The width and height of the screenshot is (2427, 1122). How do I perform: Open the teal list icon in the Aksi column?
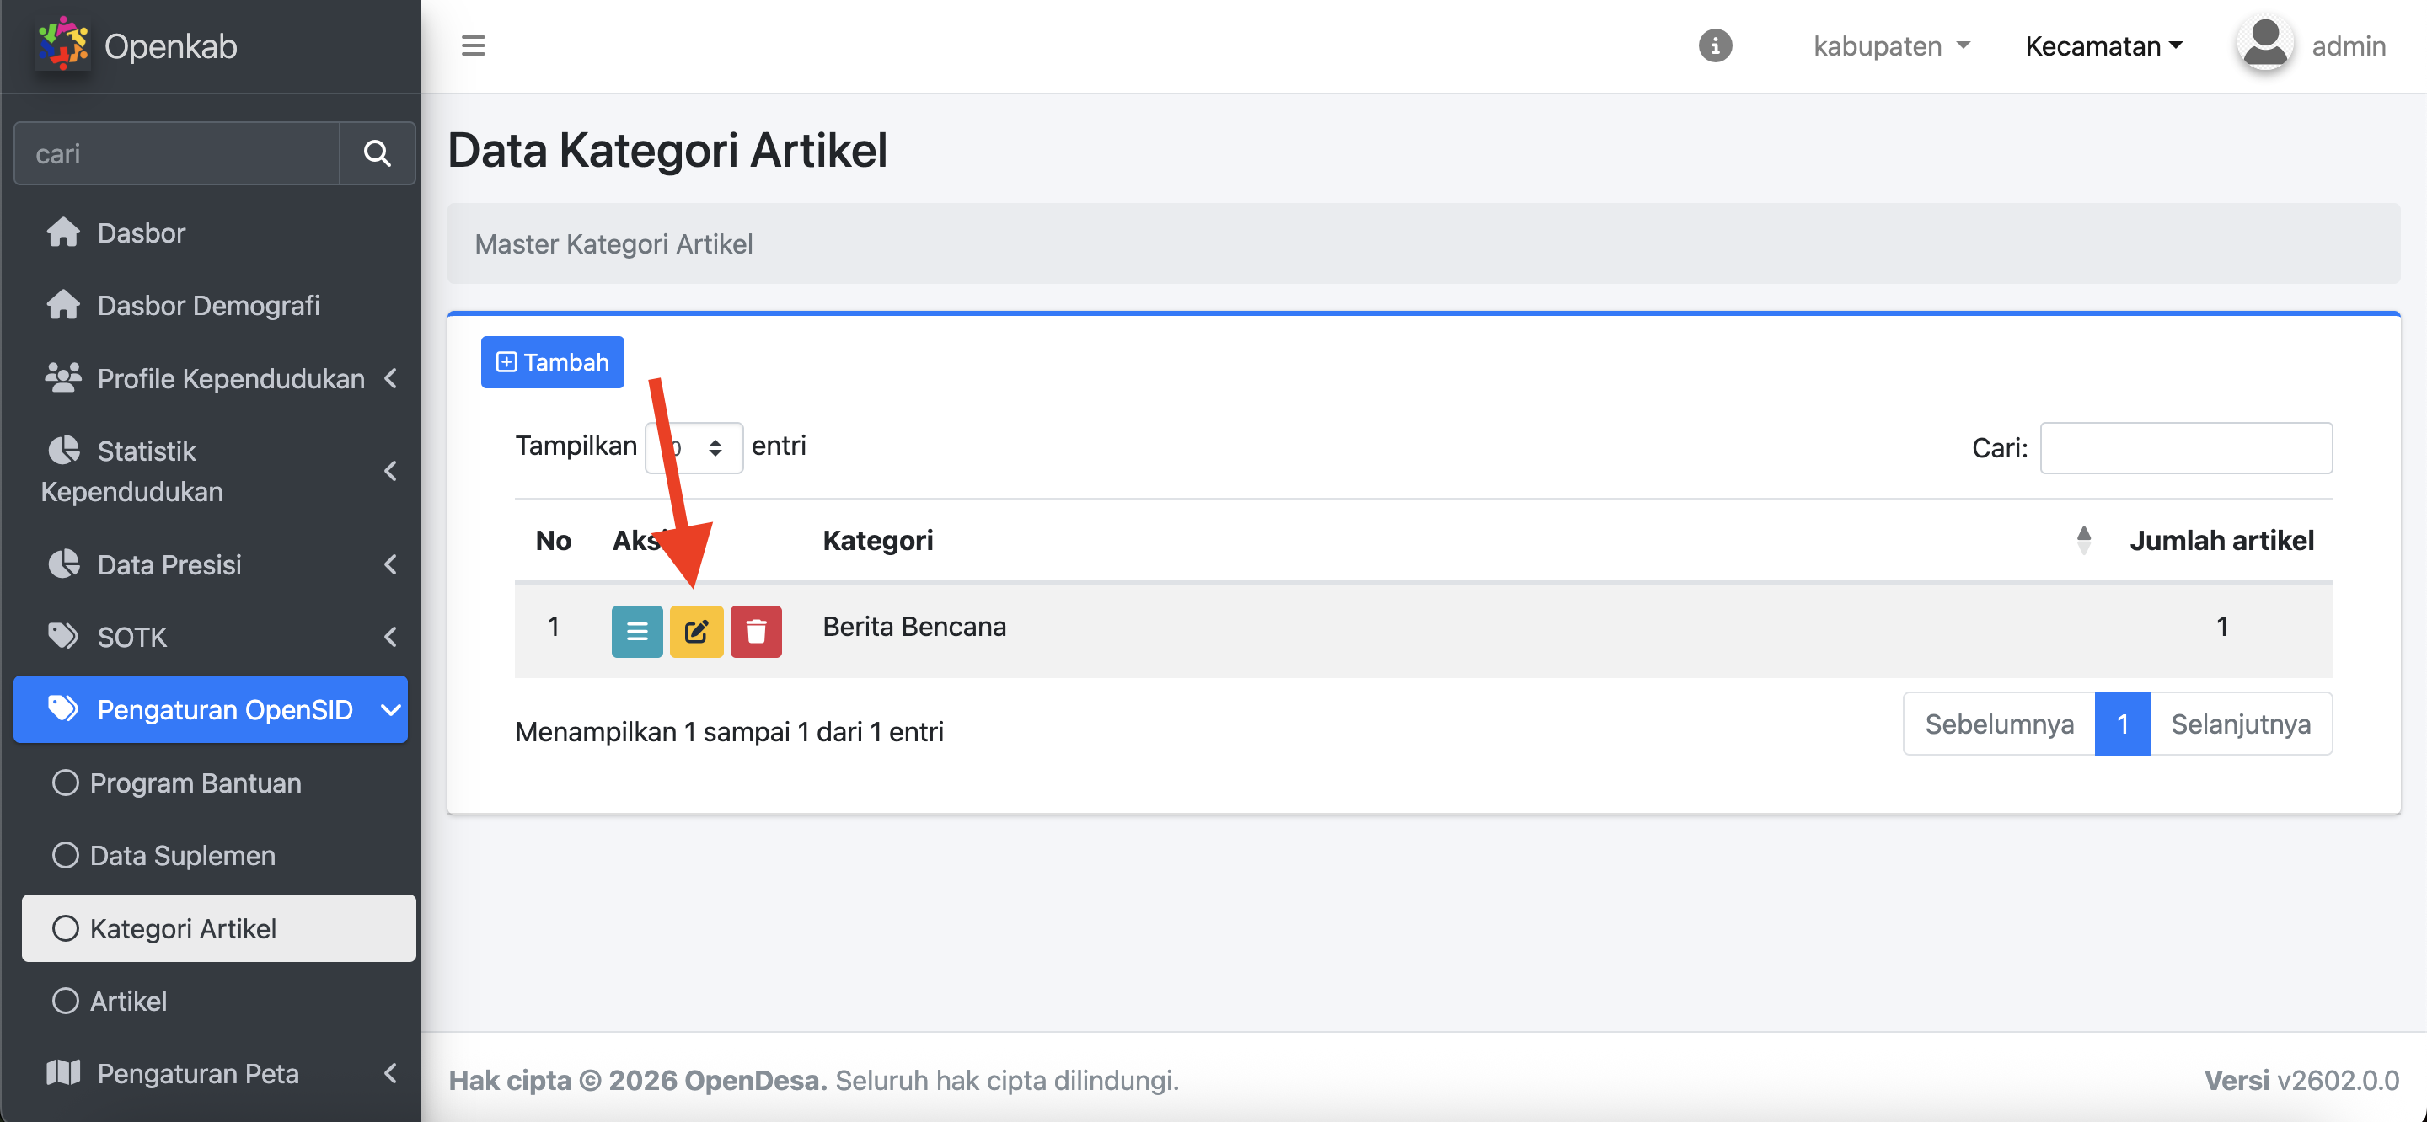pyautogui.click(x=637, y=630)
